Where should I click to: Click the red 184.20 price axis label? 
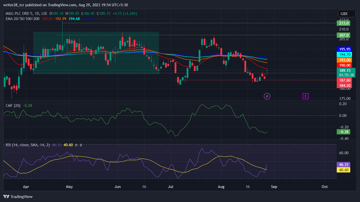[x=344, y=86]
